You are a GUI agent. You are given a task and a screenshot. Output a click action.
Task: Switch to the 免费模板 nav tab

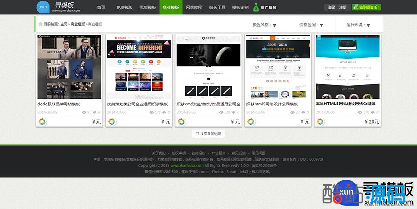point(123,8)
